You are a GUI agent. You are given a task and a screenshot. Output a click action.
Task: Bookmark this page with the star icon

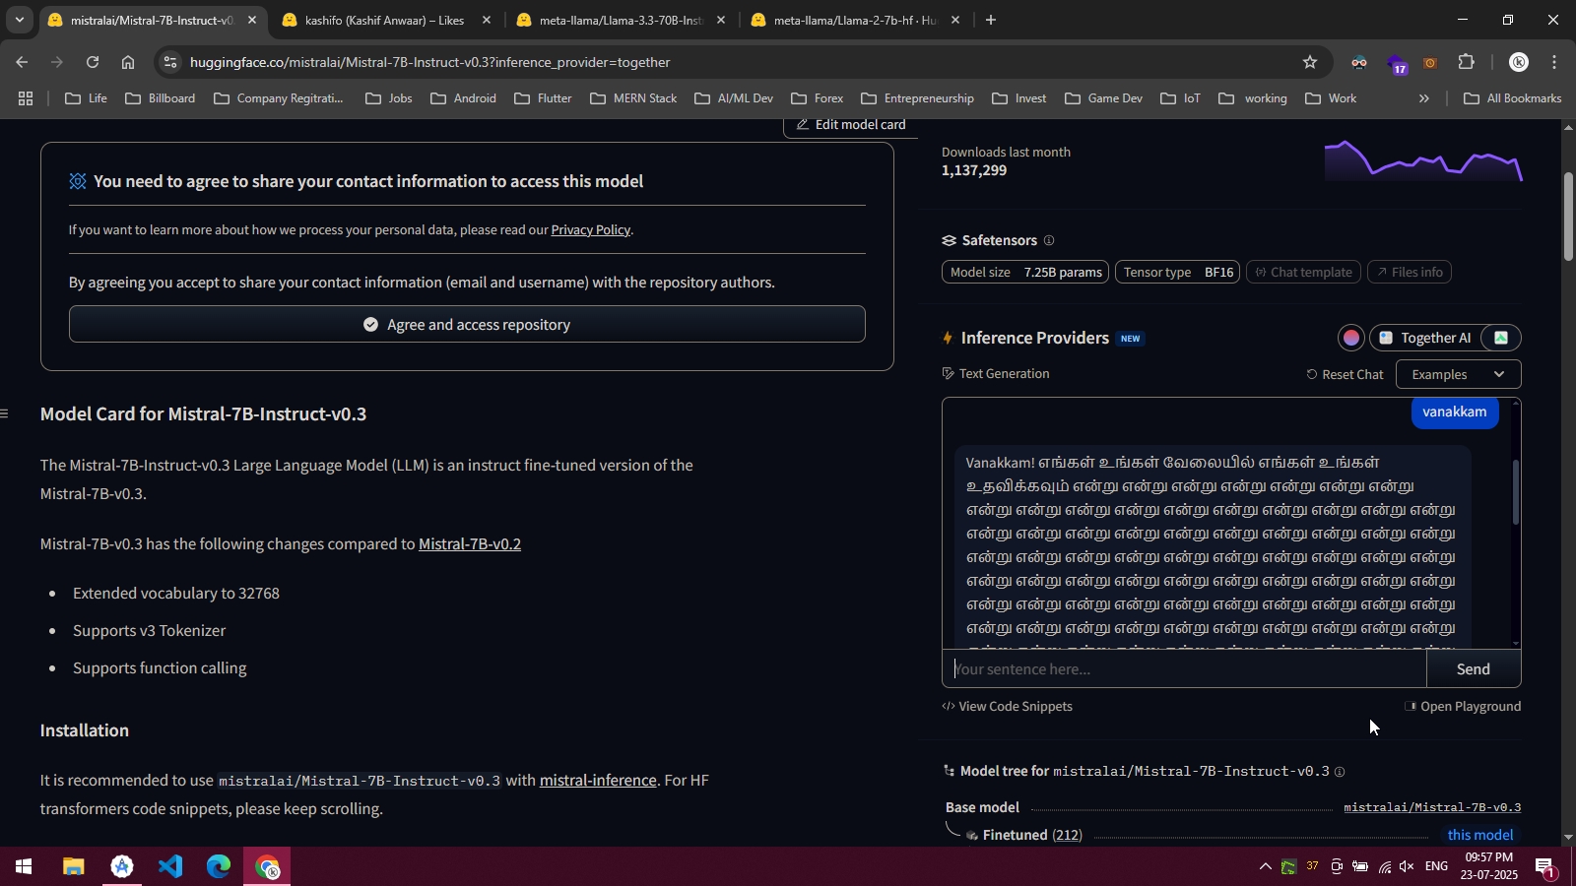click(x=1309, y=62)
